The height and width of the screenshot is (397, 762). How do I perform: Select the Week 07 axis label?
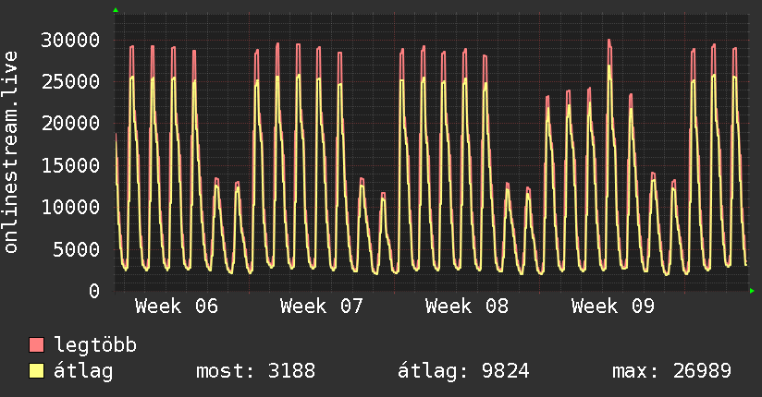tap(322, 306)
